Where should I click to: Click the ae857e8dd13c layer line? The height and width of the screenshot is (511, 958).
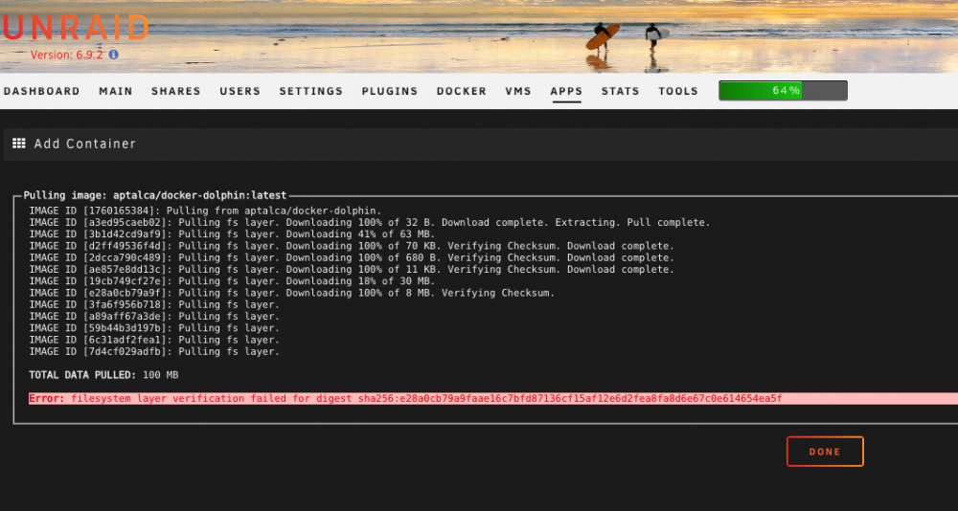click(352, 269)
